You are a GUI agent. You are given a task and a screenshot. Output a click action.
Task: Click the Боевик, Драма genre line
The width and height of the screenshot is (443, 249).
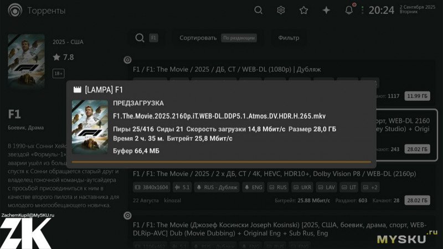(x=25, y=128)
